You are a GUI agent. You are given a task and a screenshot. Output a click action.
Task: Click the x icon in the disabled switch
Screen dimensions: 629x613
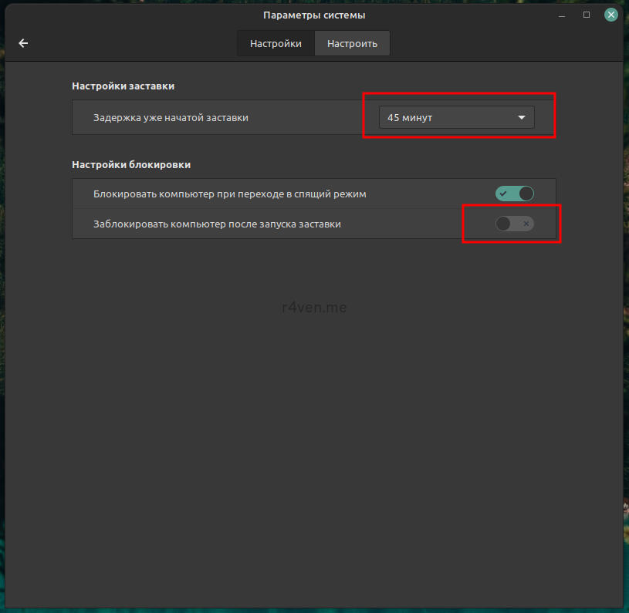(x=526, y=224)
